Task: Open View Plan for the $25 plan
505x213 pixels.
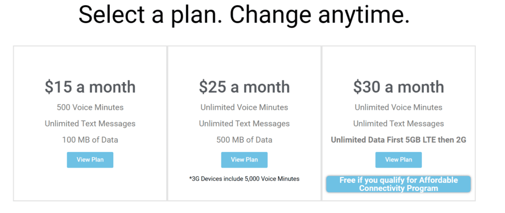Action: click(x=244, y=159)
